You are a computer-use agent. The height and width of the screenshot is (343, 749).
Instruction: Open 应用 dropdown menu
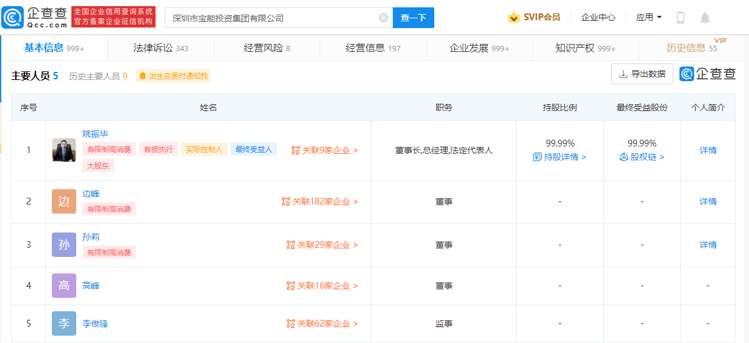coord(648,17)
